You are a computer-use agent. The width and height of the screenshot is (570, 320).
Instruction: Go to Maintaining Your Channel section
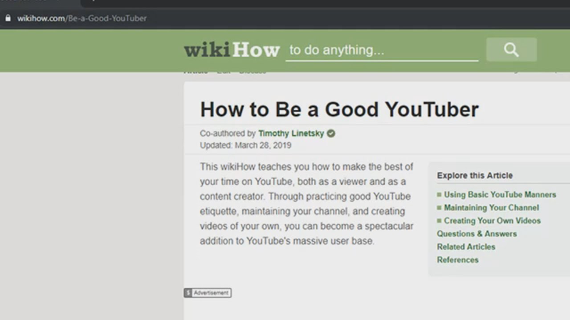pos(491,208)
